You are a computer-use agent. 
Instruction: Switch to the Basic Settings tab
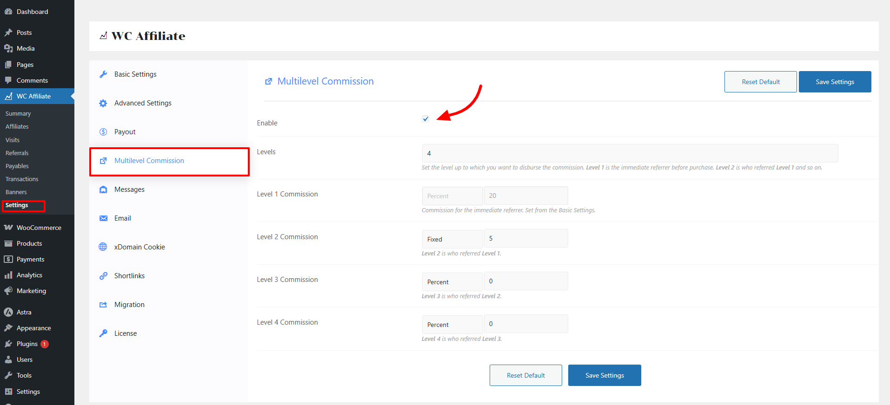[x=168, y=74]
